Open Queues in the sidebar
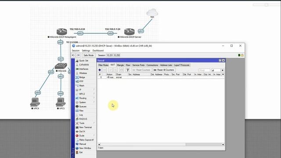The height and width of the screenshot is (158, 281). coord(83,106)
